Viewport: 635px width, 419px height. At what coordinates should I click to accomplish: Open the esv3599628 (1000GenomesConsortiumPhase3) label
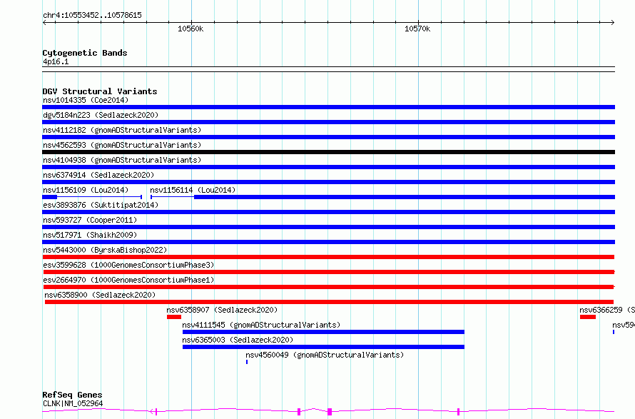[128, 265]
